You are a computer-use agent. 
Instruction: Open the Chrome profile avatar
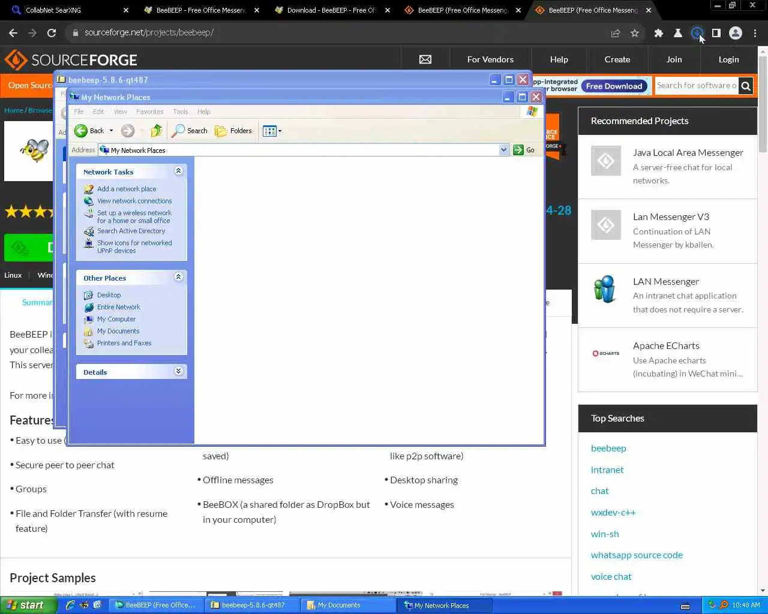coord(736,33)
